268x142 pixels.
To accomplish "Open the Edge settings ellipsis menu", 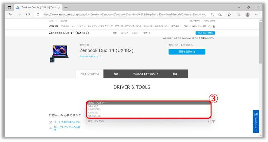I will click(257, 14).
